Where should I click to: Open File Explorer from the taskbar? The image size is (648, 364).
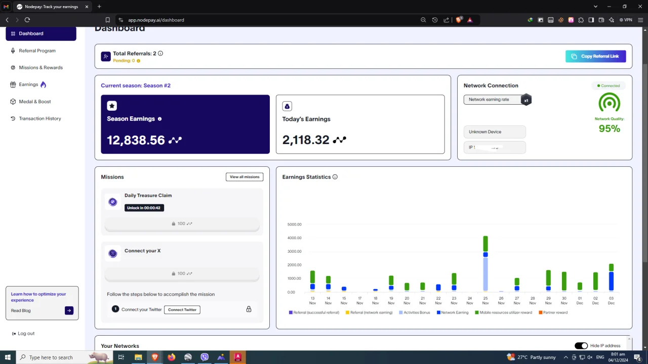pos(138,357)
